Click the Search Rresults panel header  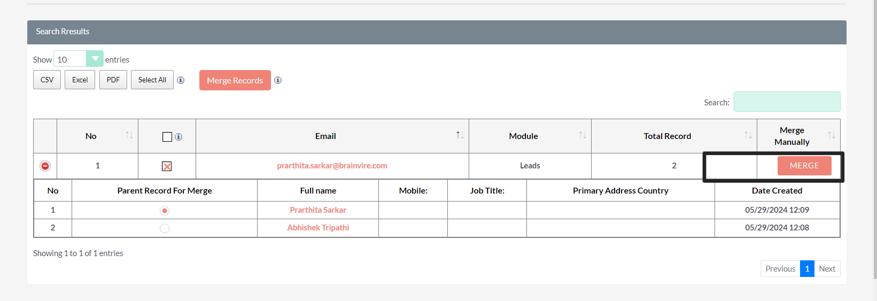coord(437,32)
